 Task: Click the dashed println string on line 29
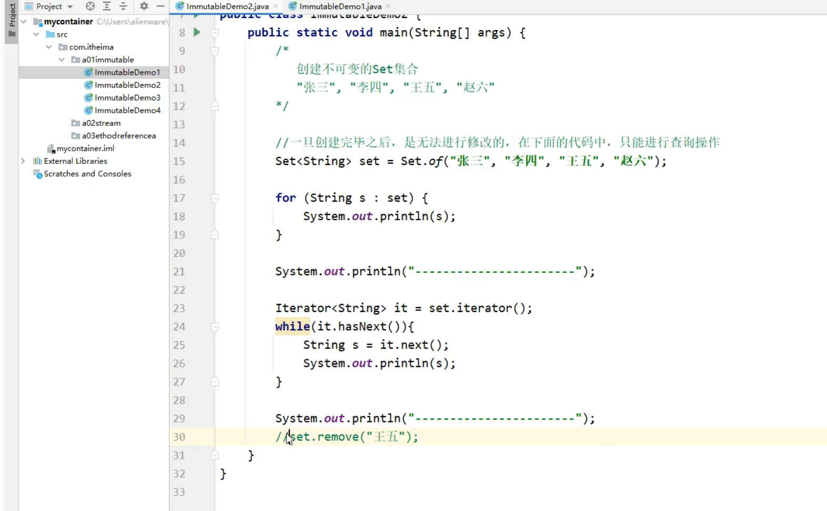click(495, 419)
